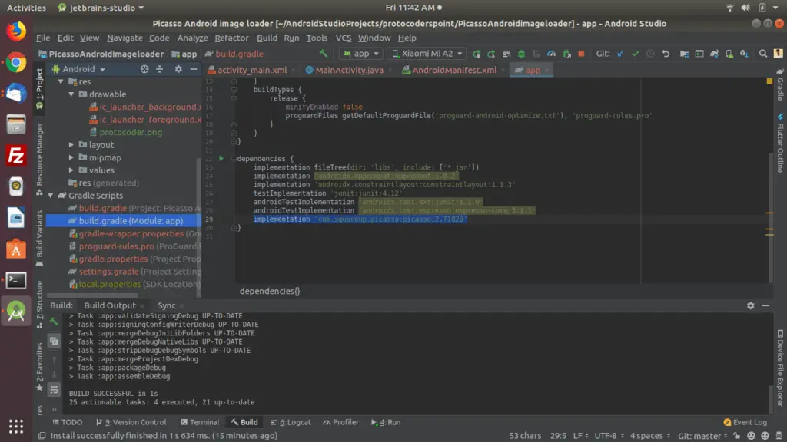
Task: Click the Make Project hammer icon
Action: [324, 54]
